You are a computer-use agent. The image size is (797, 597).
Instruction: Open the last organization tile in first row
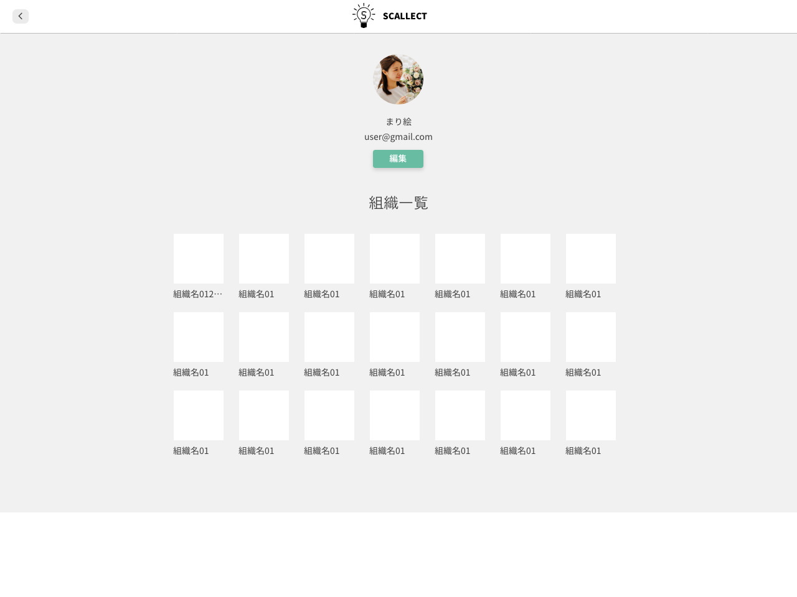pos(591,259)
